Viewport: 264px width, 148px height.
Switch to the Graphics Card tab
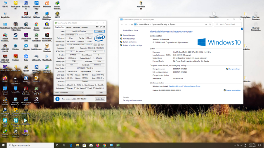coord(60,27)
